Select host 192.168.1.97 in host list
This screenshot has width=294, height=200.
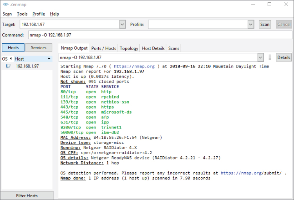tap(27, 66)
